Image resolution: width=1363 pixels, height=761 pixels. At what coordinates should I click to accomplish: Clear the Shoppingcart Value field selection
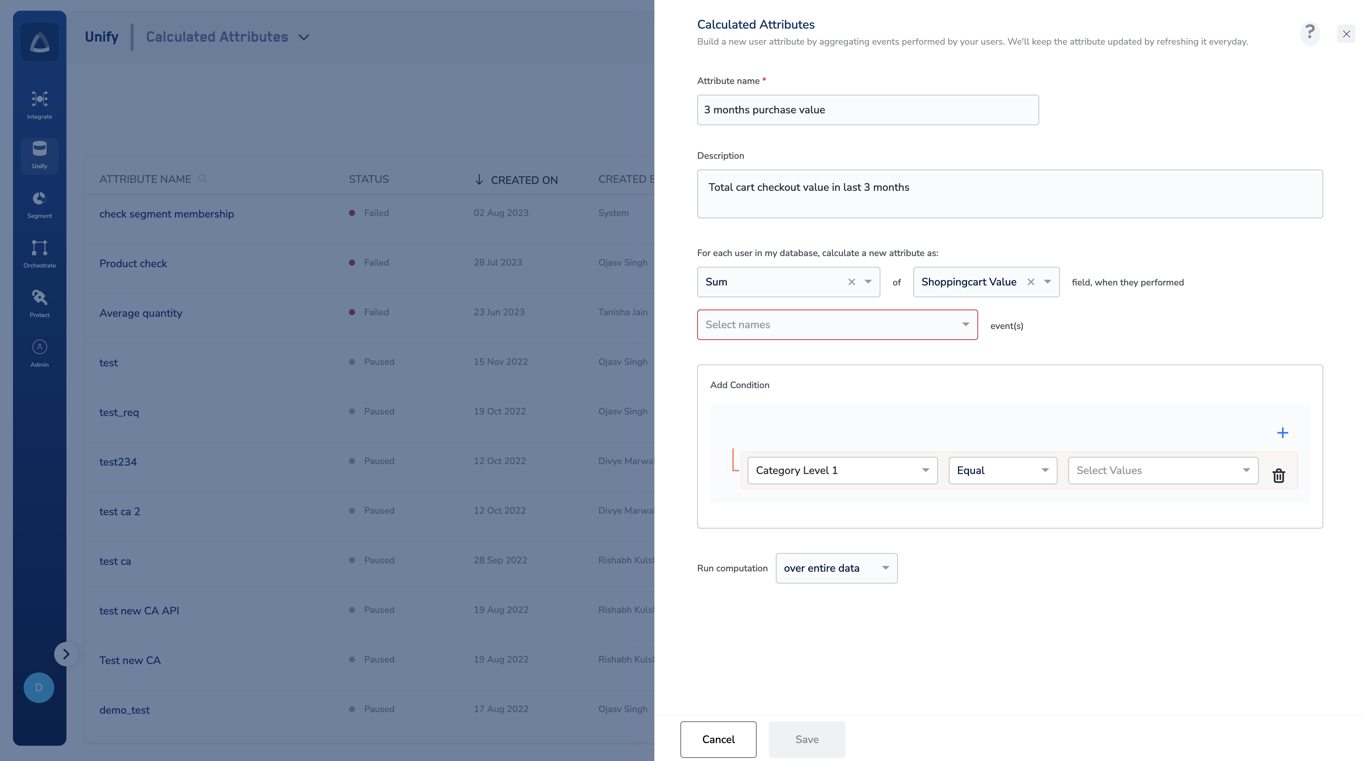pos(1030,282)
